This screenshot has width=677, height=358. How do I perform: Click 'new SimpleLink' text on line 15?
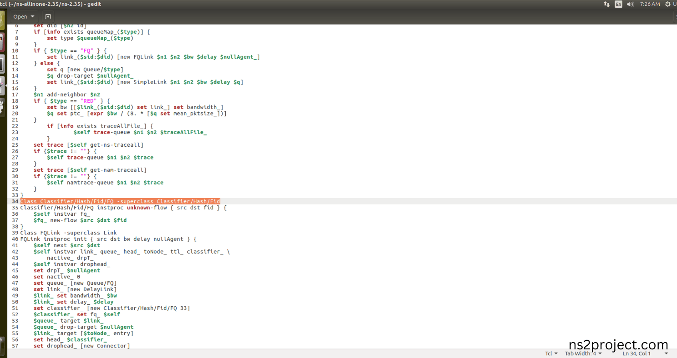coord(143,82)
